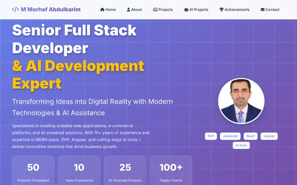Screen dimensions: 297x185
Task: Open the Contact nav label
Action: tap(272, 10)
